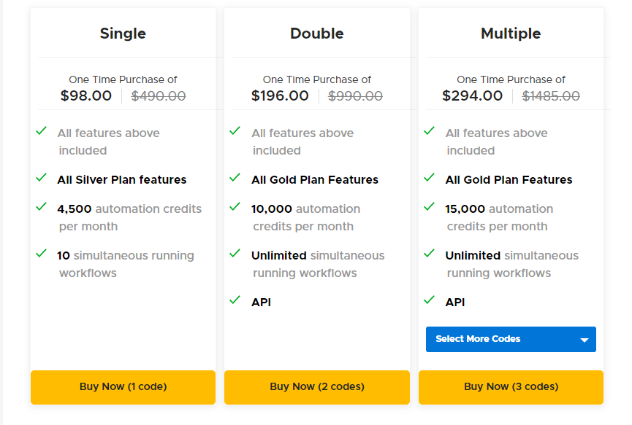Select the Double plan heading

tap(316, 34)
